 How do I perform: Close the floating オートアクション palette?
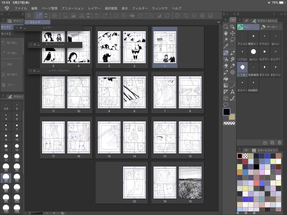[34, 44]
